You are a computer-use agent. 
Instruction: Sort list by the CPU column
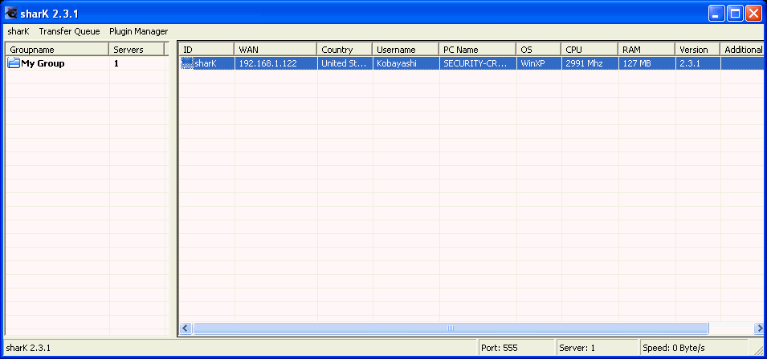coord(589,50)
